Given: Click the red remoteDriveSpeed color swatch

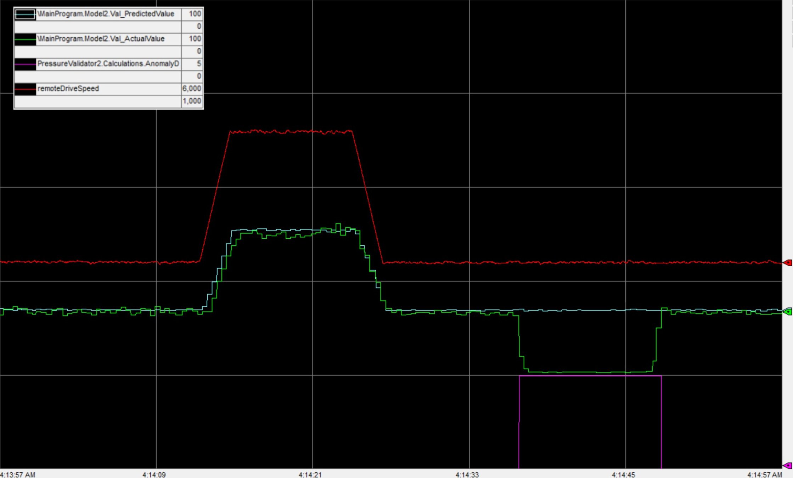Looking at the screenshot, I should (x=25, y=89).
